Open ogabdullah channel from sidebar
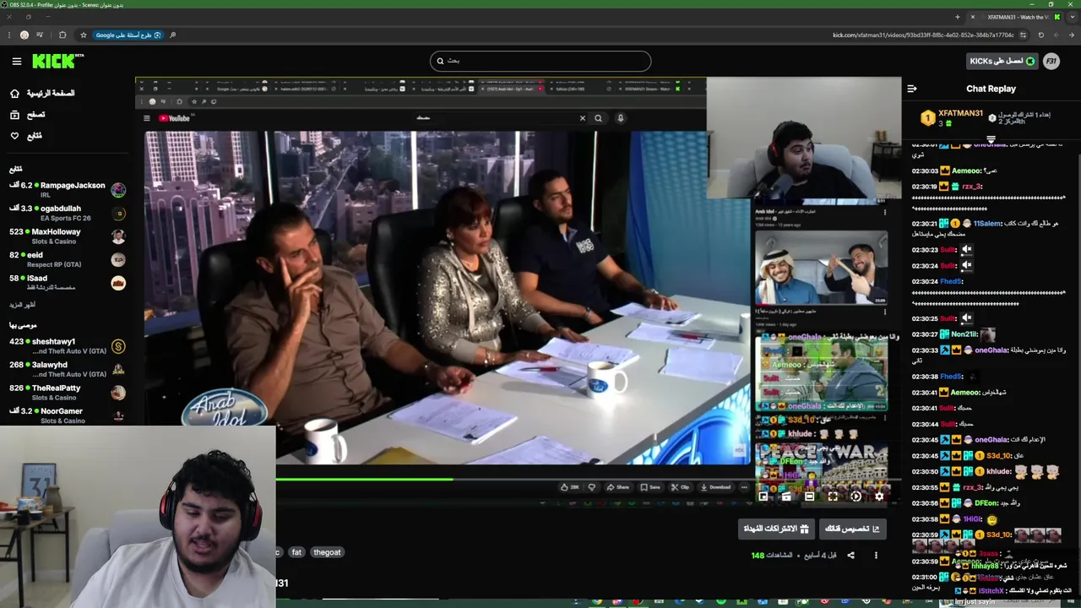The image size is (1081, 608). point(68,213)
